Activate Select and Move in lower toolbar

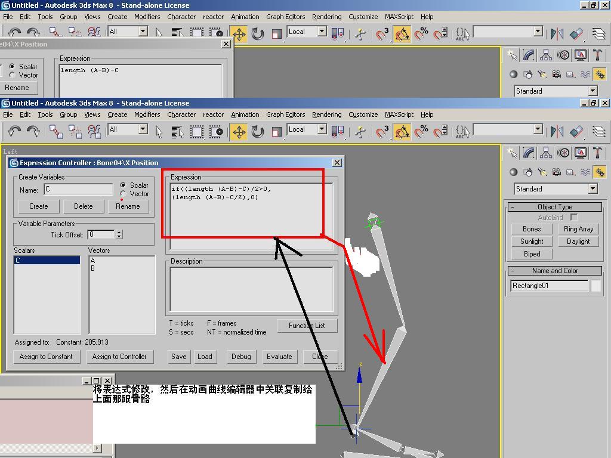point(239,132)
